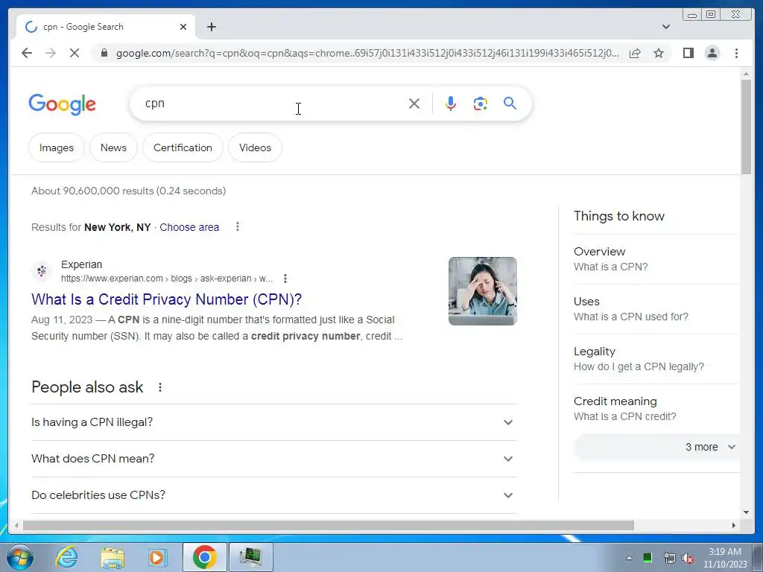Open the Overview 'What is a CPN?' item
Image resolution: width=763 pixels, height=572 pixels.
[656, 259]
